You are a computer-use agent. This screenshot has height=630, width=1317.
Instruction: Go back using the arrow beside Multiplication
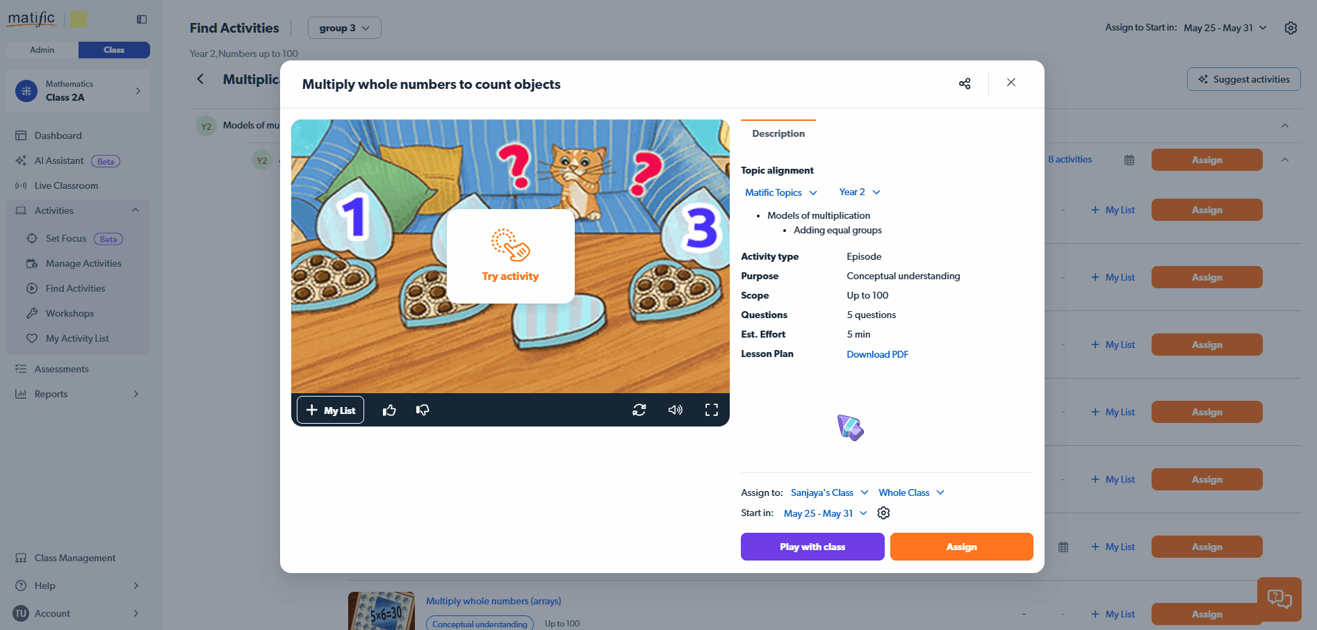(x=200, y=79)
